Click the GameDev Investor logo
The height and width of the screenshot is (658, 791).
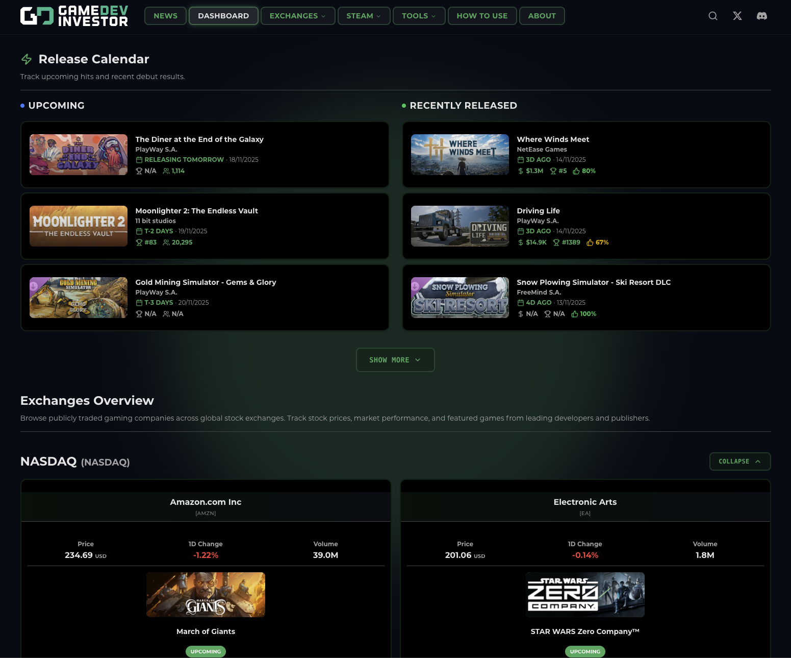click(x=74, y=15)
